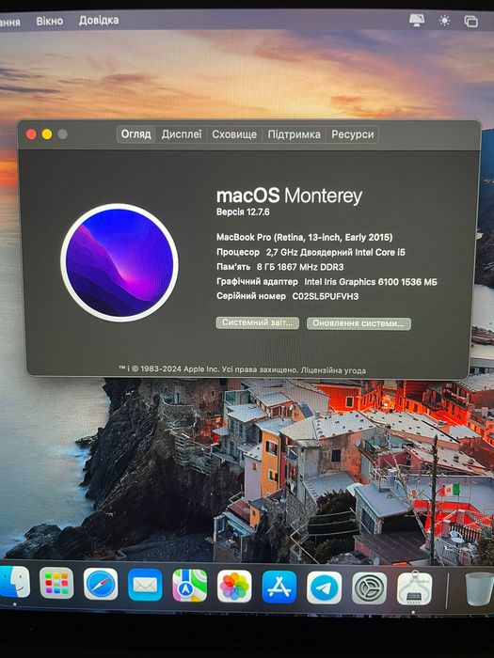
Task: Click the overlapping windows menu bar icon
Action: coord(470,21)
